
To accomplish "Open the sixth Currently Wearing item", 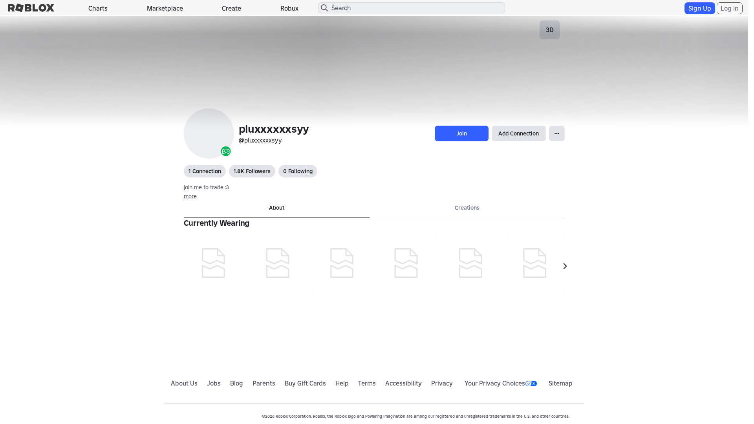I will click(x=534, y=263).
